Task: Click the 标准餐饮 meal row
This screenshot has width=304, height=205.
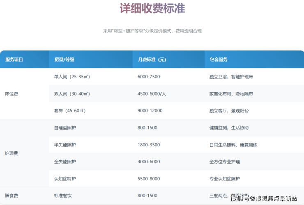Action: click(63, 196)
